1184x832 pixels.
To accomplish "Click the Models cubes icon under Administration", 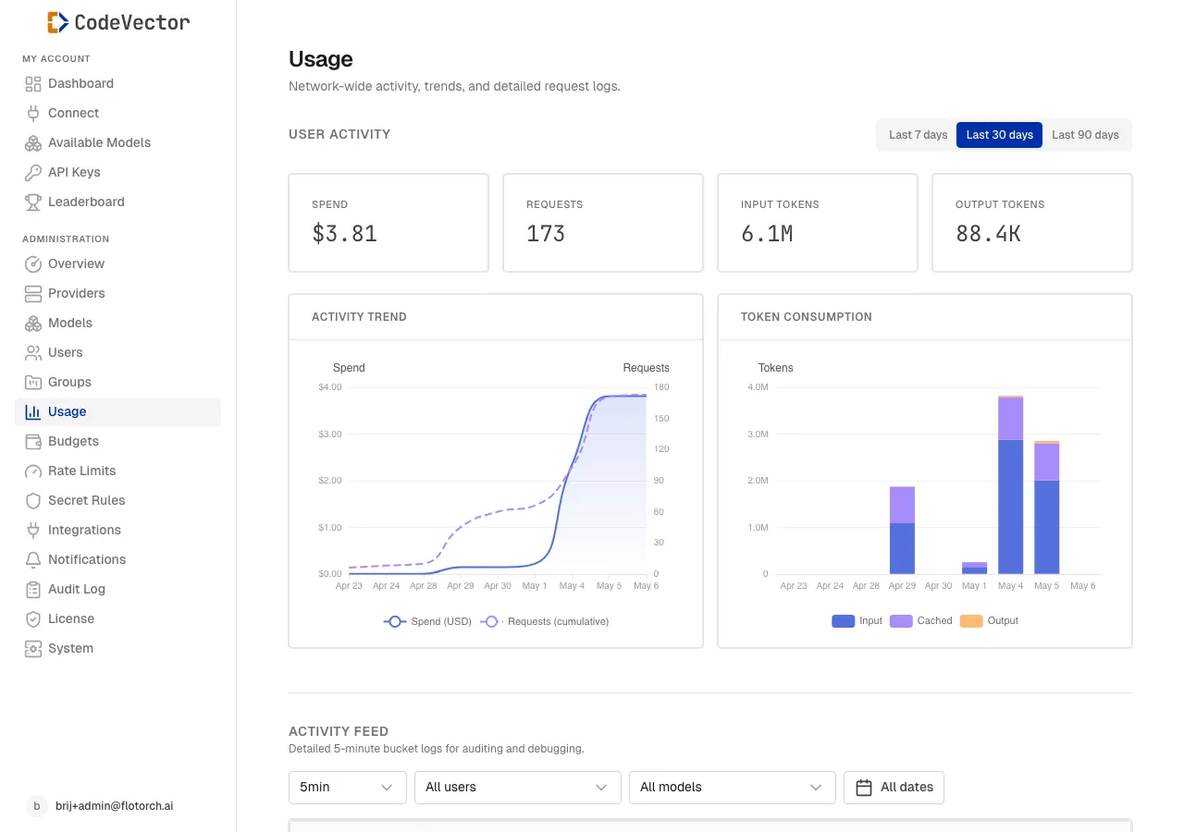I will point(33,323).
